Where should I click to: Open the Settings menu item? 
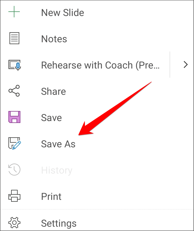[x=59, y=223]
